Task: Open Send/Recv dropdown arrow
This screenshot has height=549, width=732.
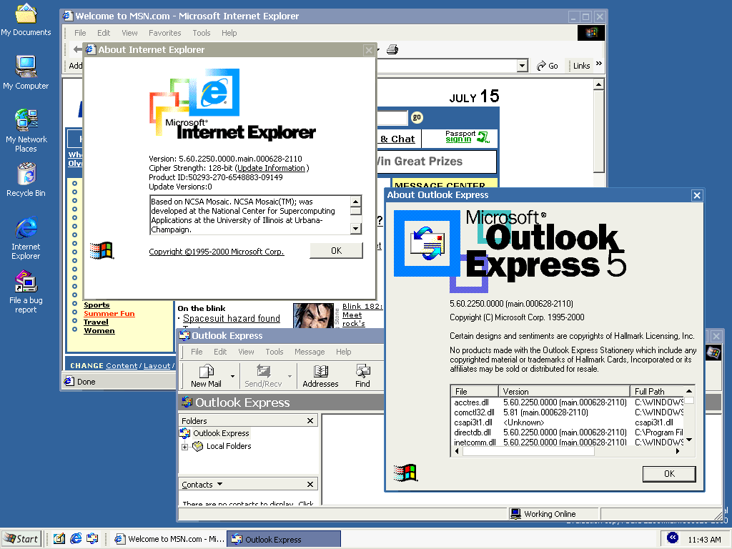Action: pyautogui.click(x=290, y=376)
